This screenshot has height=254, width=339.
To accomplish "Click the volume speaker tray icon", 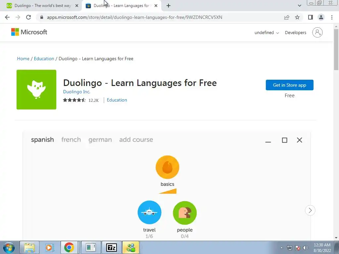I will [x=305, y=248].
